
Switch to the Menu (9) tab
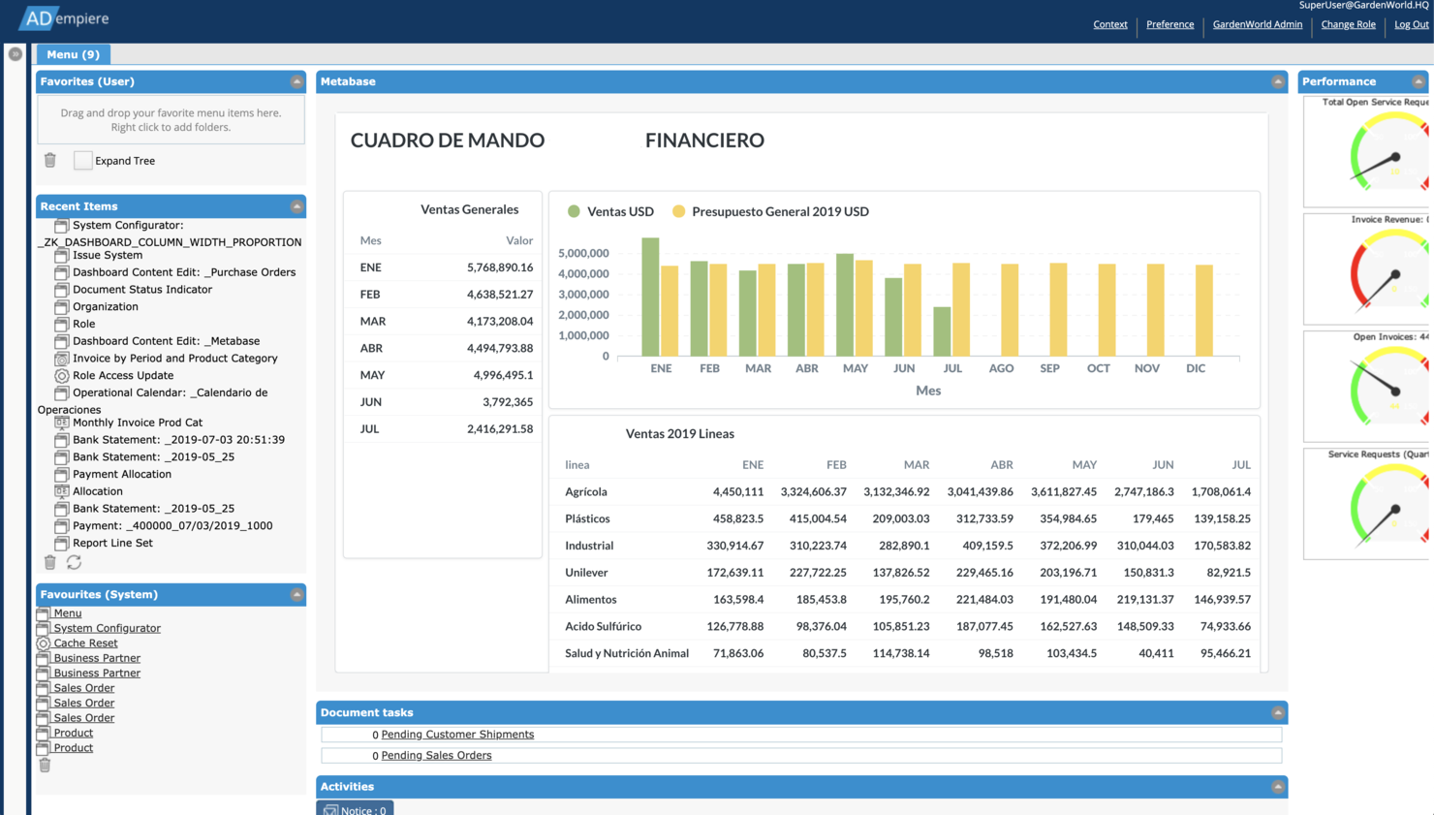click(x=72, y=53)
